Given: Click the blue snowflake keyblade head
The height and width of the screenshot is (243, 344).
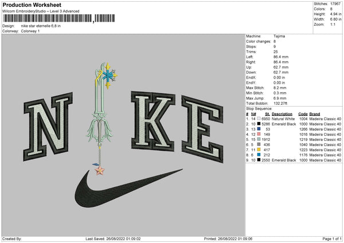Looking at the screenshot, I should (x=109, y=76).
